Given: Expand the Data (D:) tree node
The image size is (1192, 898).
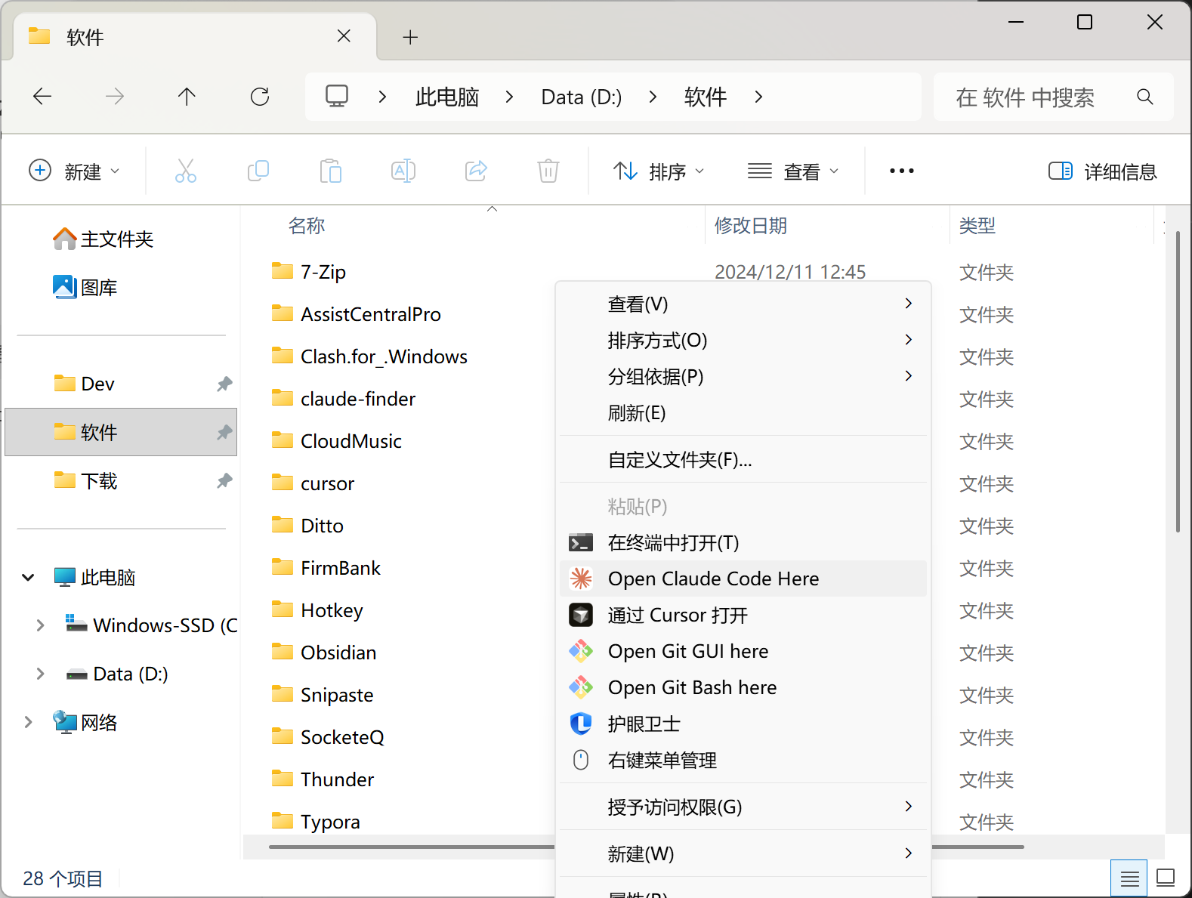Looking at the screenshot, I should pyautogui.click(x=40, y=674).
